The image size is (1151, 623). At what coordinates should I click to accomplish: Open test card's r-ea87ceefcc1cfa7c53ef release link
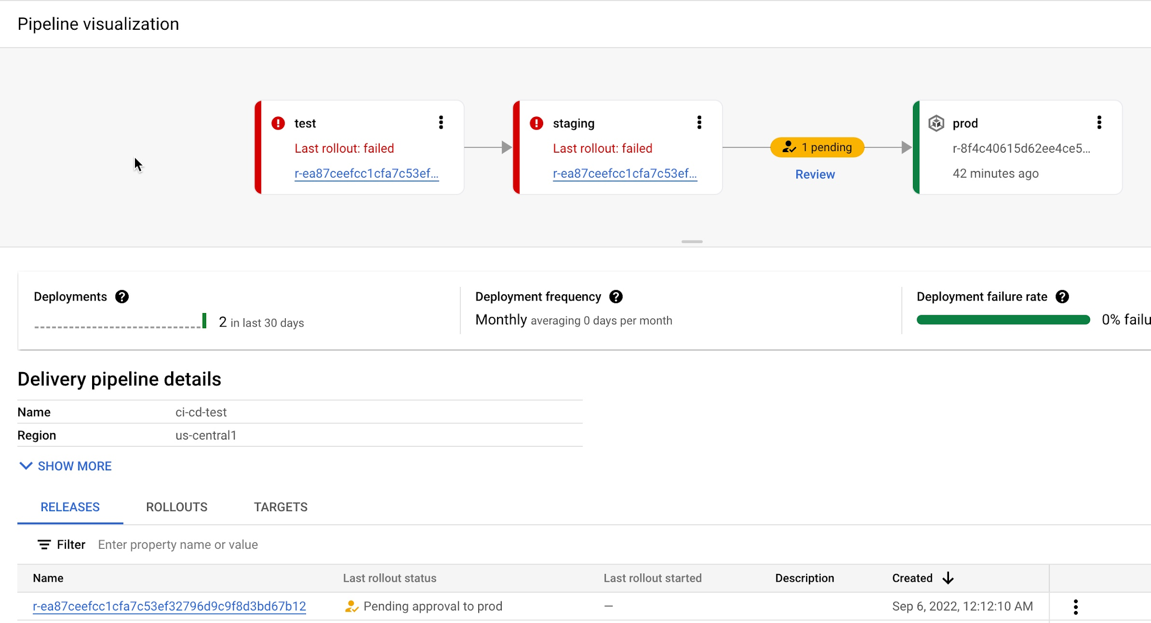(366, 174)
